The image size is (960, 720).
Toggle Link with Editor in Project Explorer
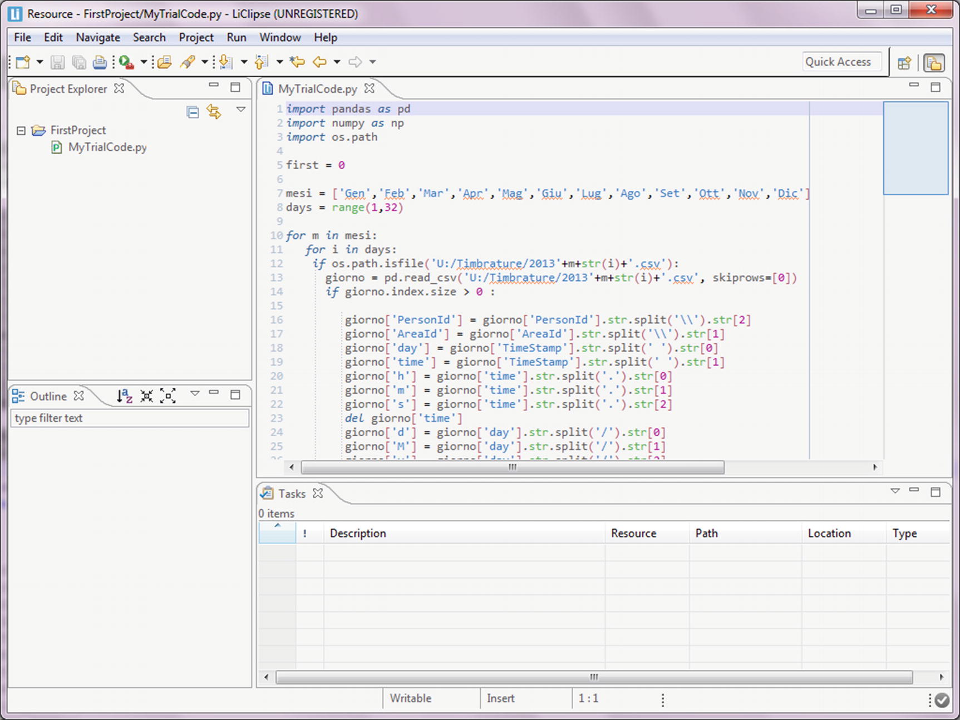214,112
